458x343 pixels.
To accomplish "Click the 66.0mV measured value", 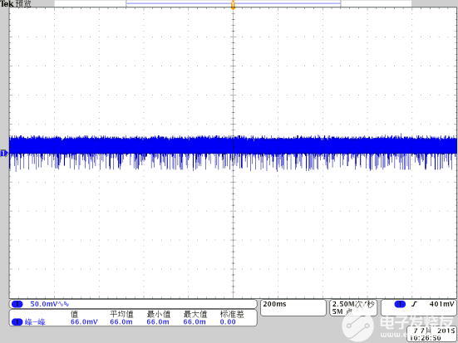I will (84, 321).
